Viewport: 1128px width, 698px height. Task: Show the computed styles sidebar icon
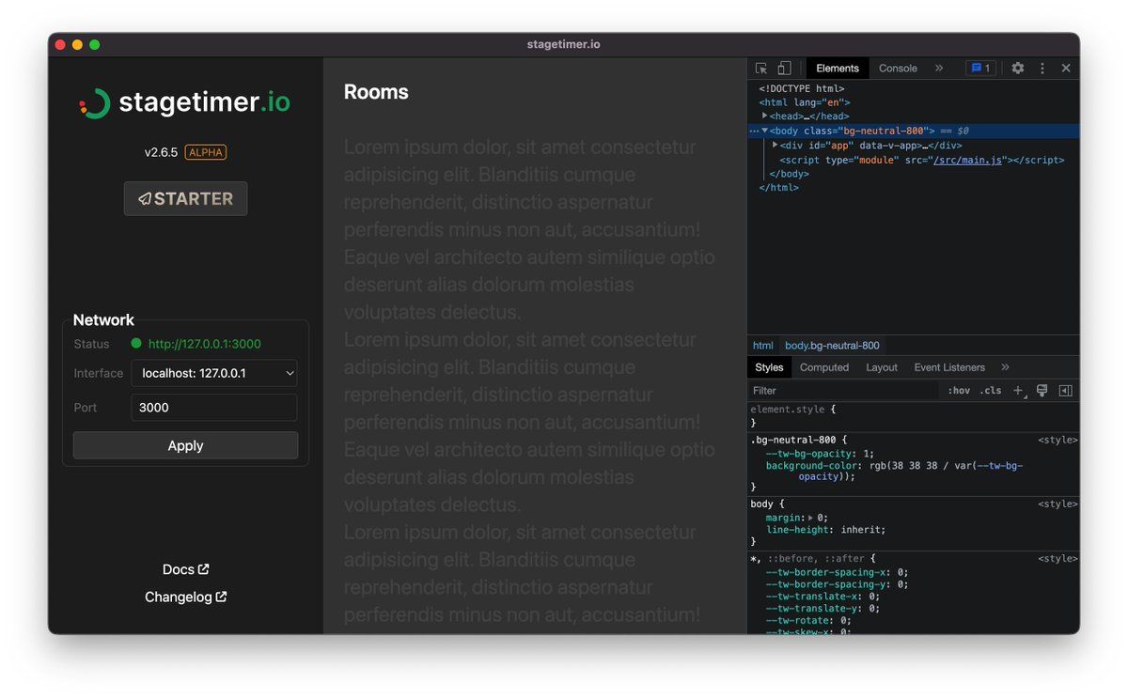[1065, 391]
